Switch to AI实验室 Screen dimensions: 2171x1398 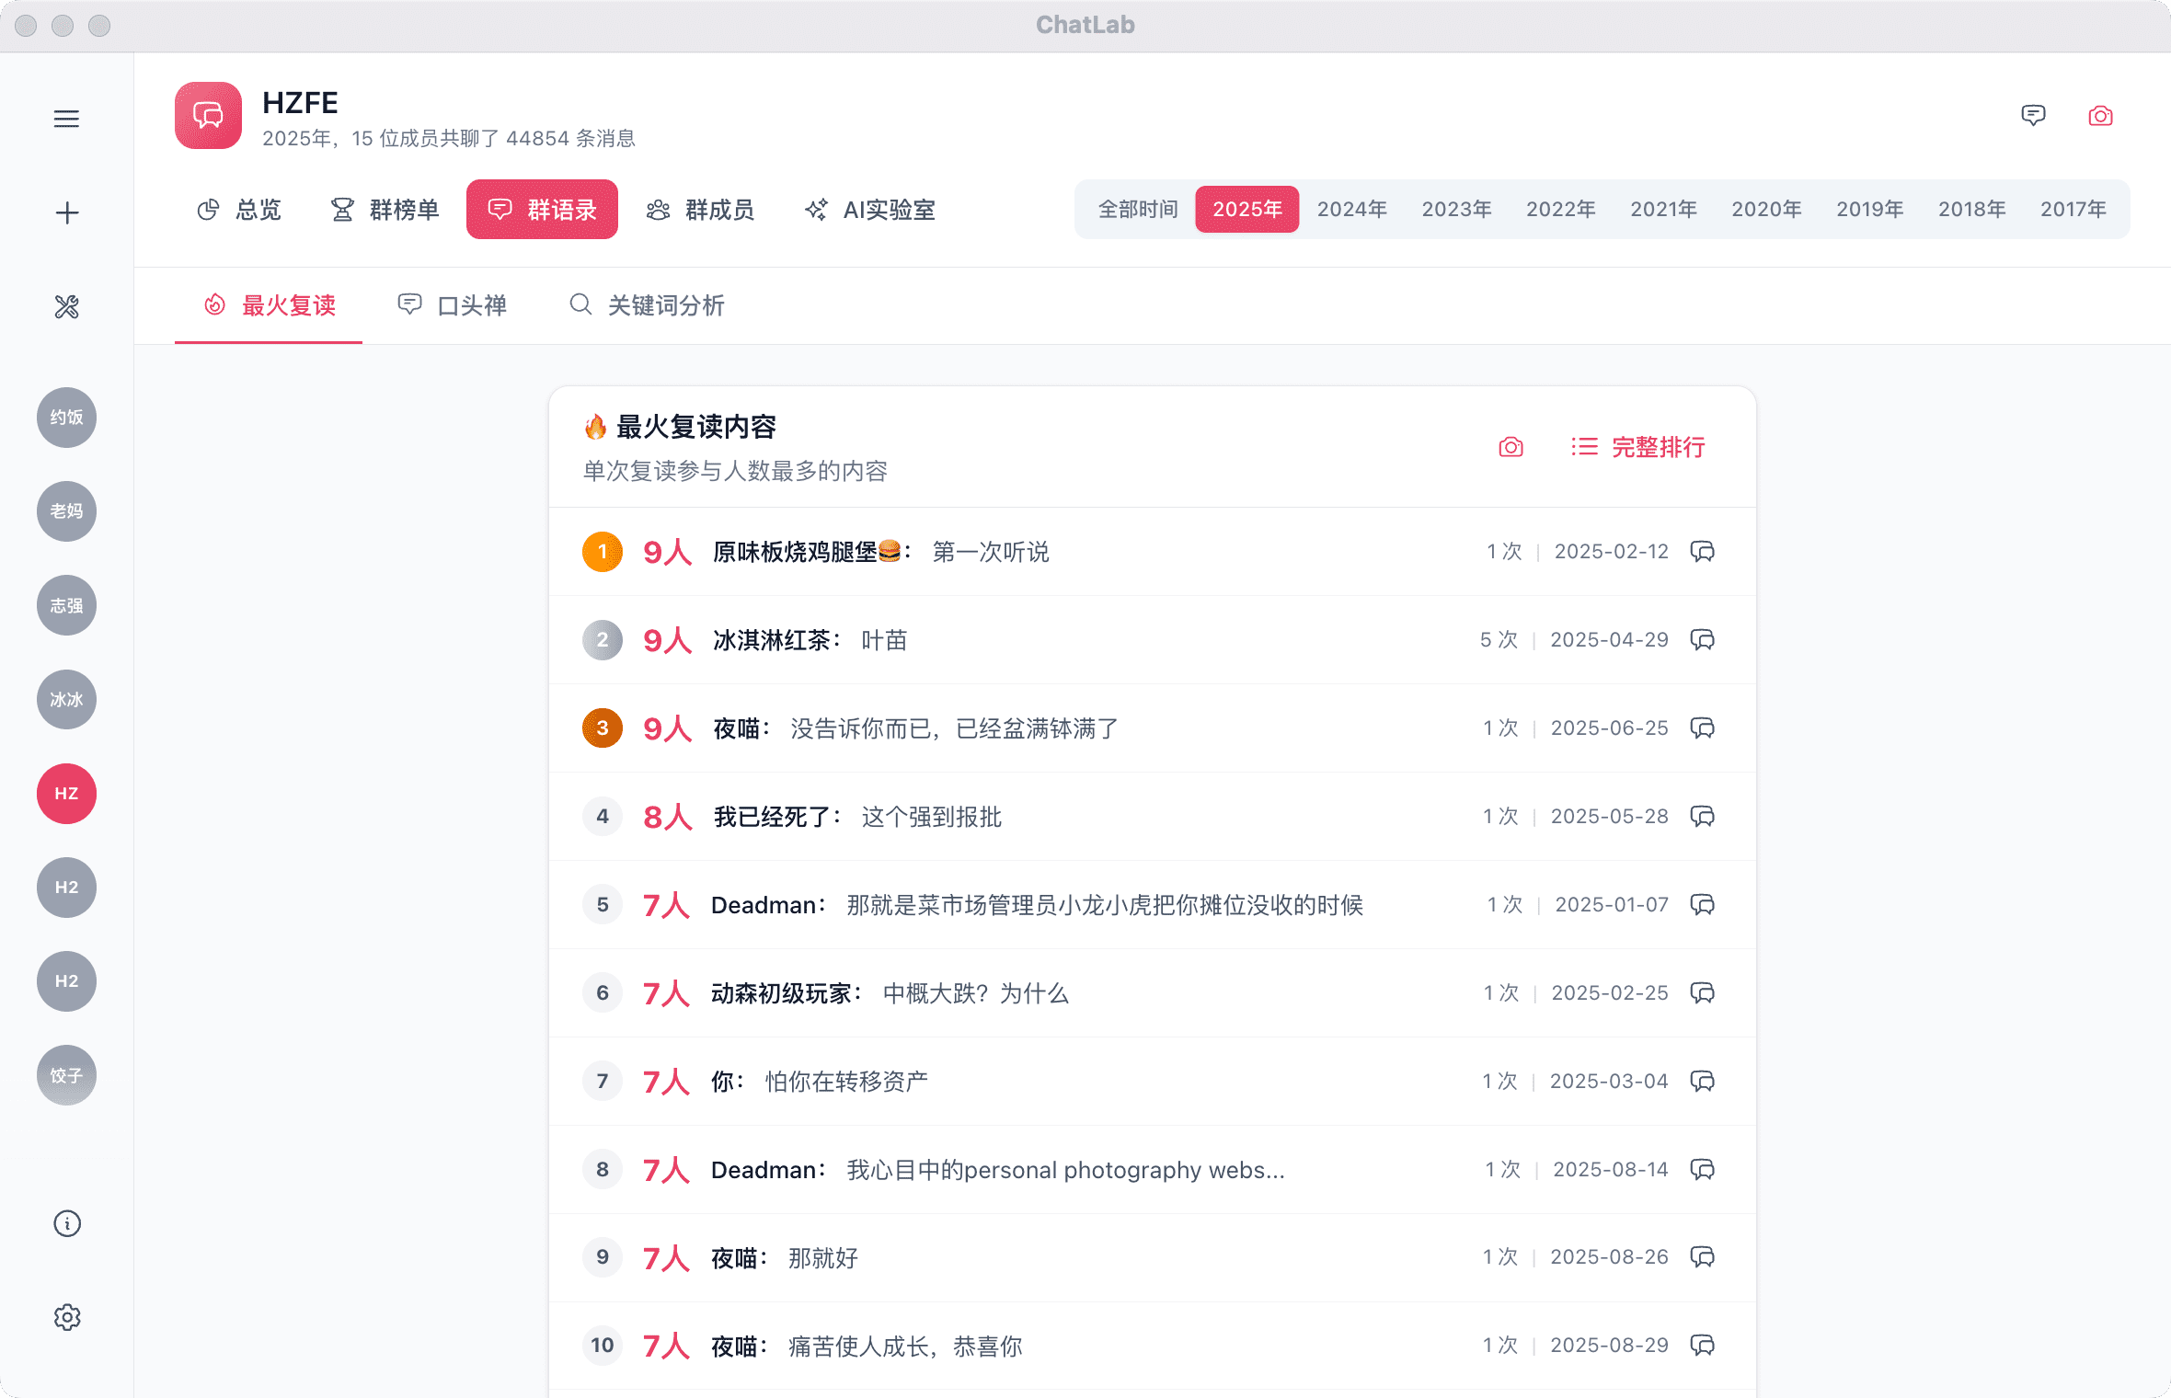tap(868, 209)
